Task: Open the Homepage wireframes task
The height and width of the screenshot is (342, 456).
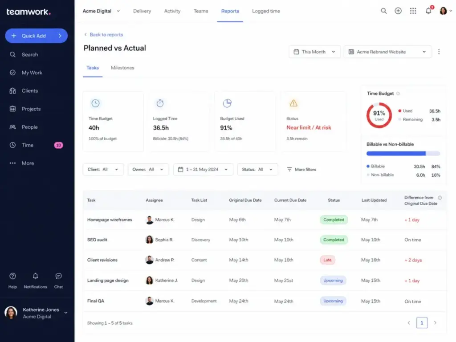Action: click(110, 220)
